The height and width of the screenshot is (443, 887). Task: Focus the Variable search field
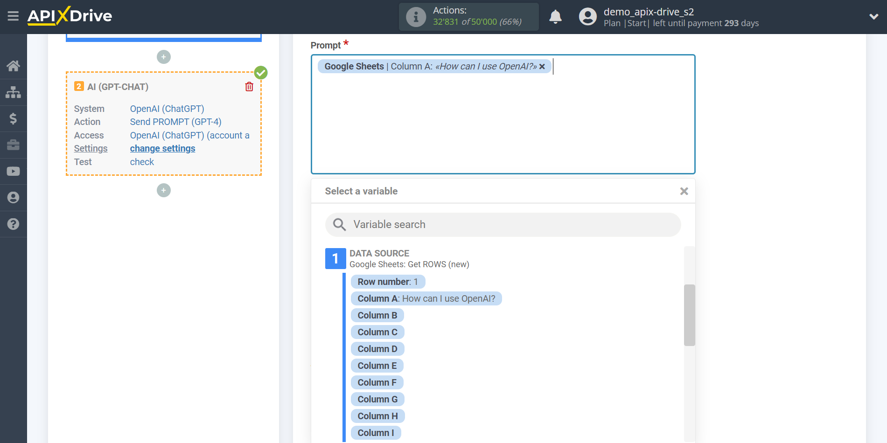click(x=503, y=225)
